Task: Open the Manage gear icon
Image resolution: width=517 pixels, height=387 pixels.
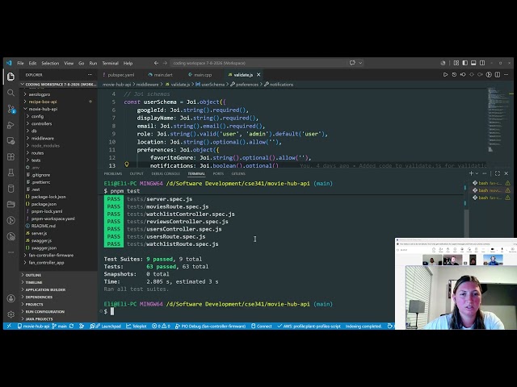Action: pos(11,314)
